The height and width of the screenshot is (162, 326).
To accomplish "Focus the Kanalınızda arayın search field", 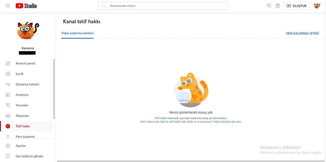I will [163, 6].
